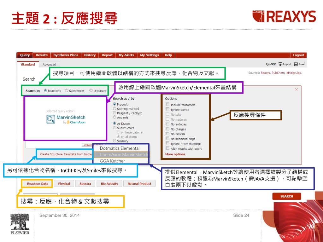
Task: Enable No radicals checkbox
Action: (167, 134)
